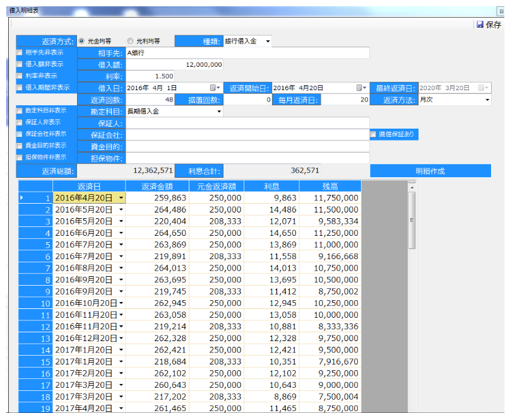Select the 元利均等 radio button
Image resolution: width=505 pixels, height=413 pixels.
point(131,41)
